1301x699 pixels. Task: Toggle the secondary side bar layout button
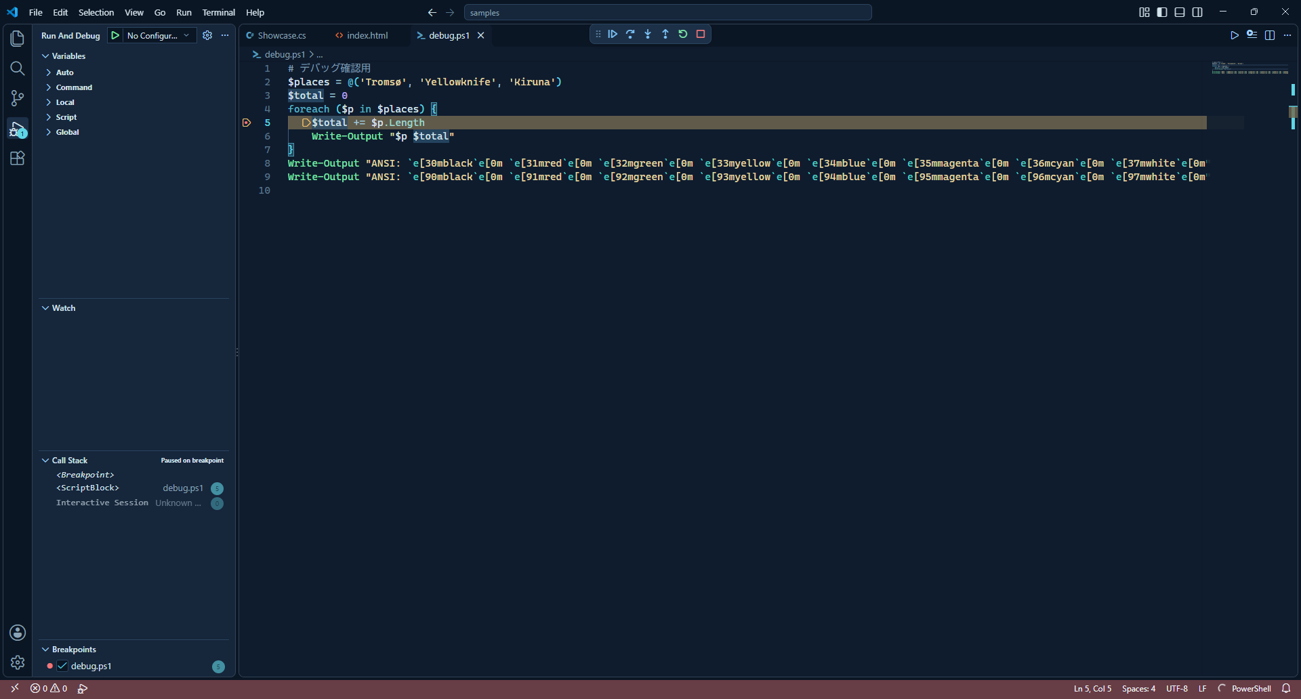coord(1197,12)
